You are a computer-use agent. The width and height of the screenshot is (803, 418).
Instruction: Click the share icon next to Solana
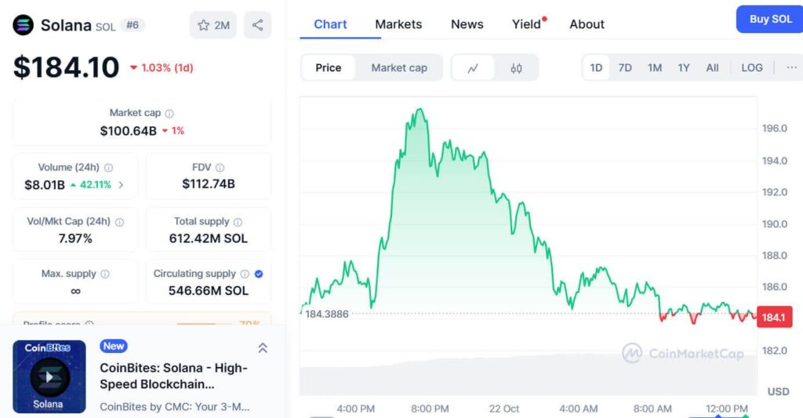[257, 25]
